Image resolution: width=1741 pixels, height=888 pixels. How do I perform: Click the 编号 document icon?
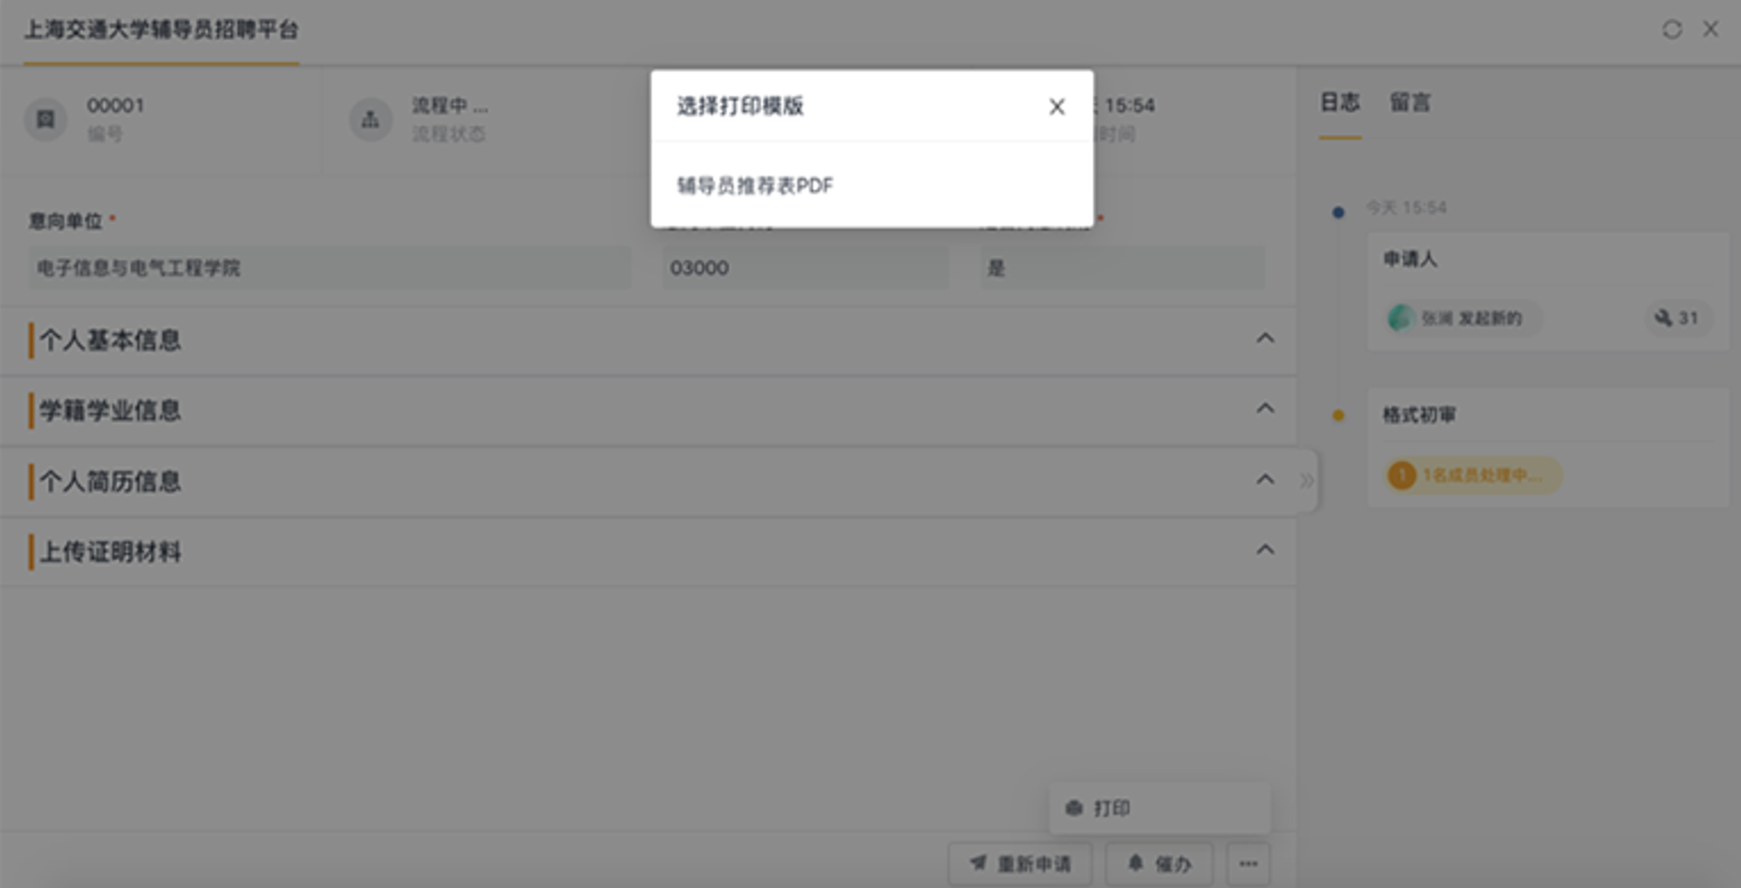(x=45, y=119)
